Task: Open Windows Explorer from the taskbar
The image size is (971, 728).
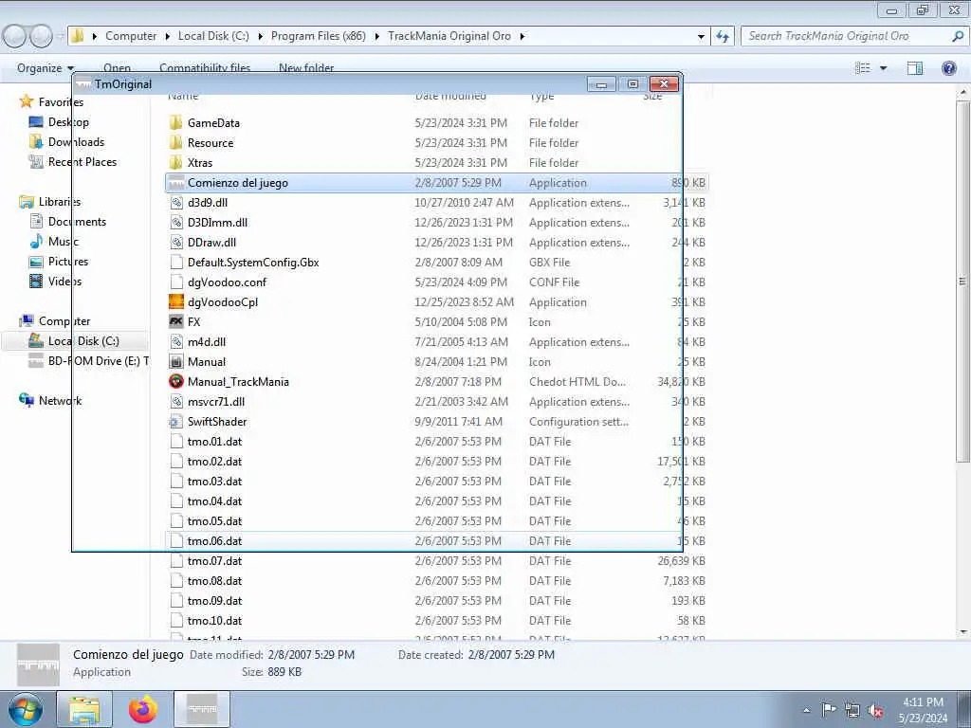Action: pos(84,709)
